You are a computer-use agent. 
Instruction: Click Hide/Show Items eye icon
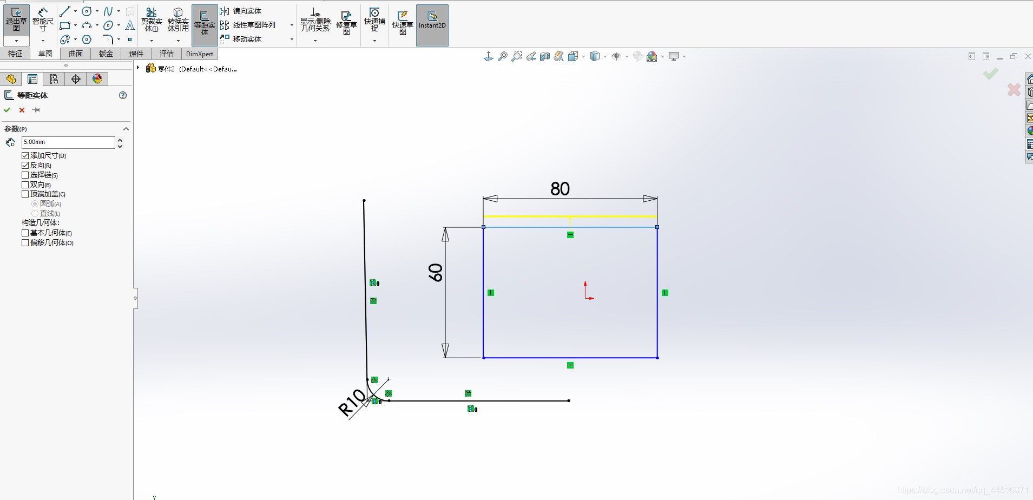(616, 56)
